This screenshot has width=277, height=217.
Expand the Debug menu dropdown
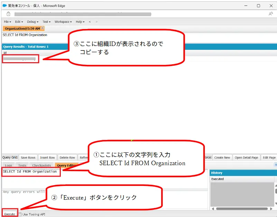[33, 21]
